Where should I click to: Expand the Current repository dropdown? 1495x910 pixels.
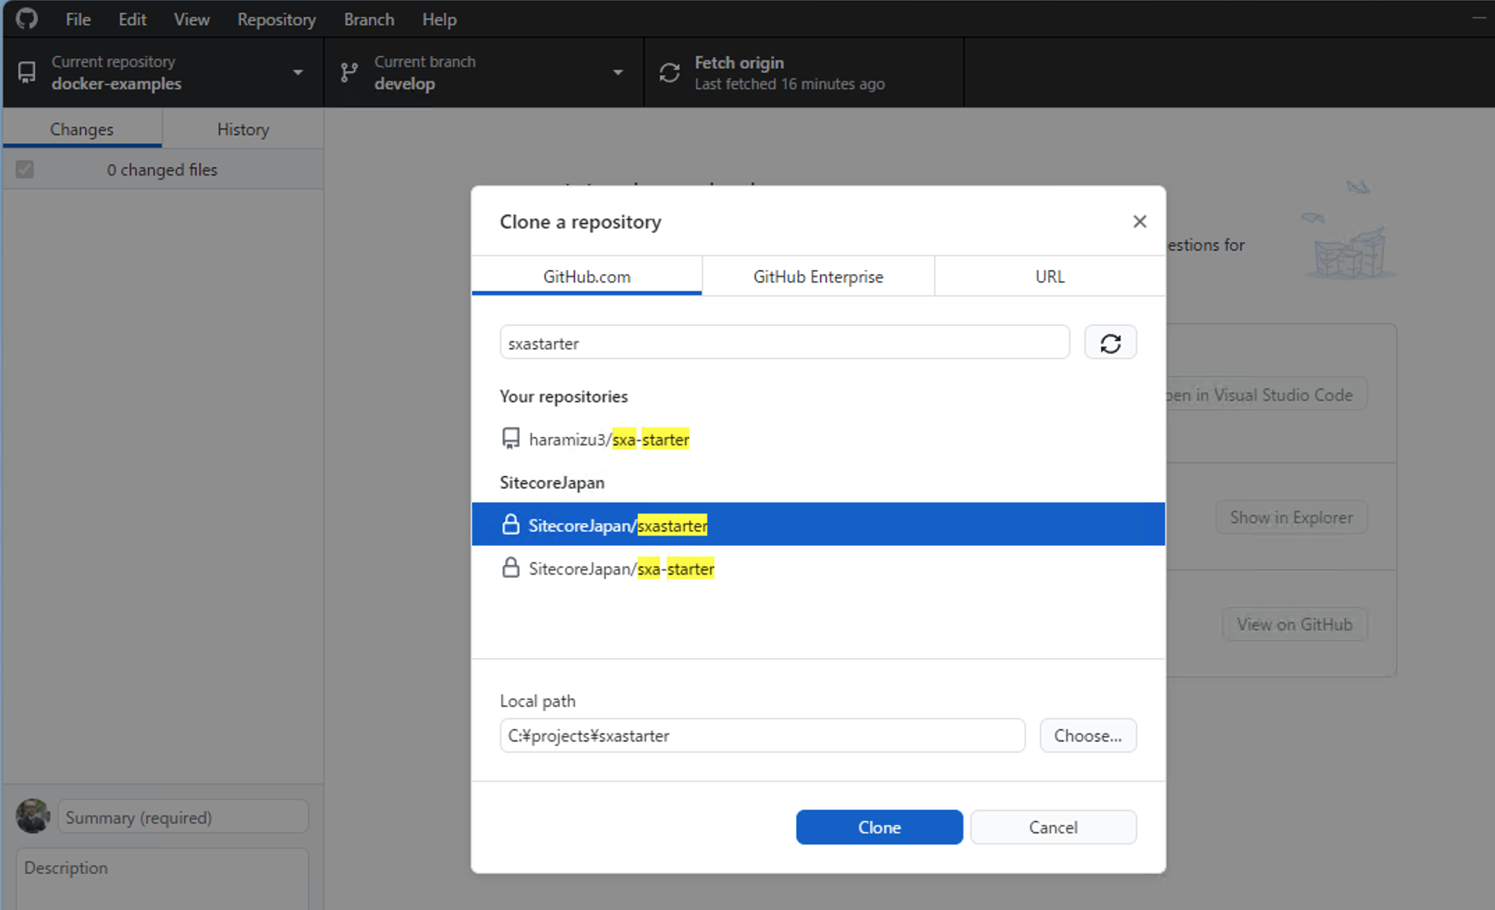(163, 72)
